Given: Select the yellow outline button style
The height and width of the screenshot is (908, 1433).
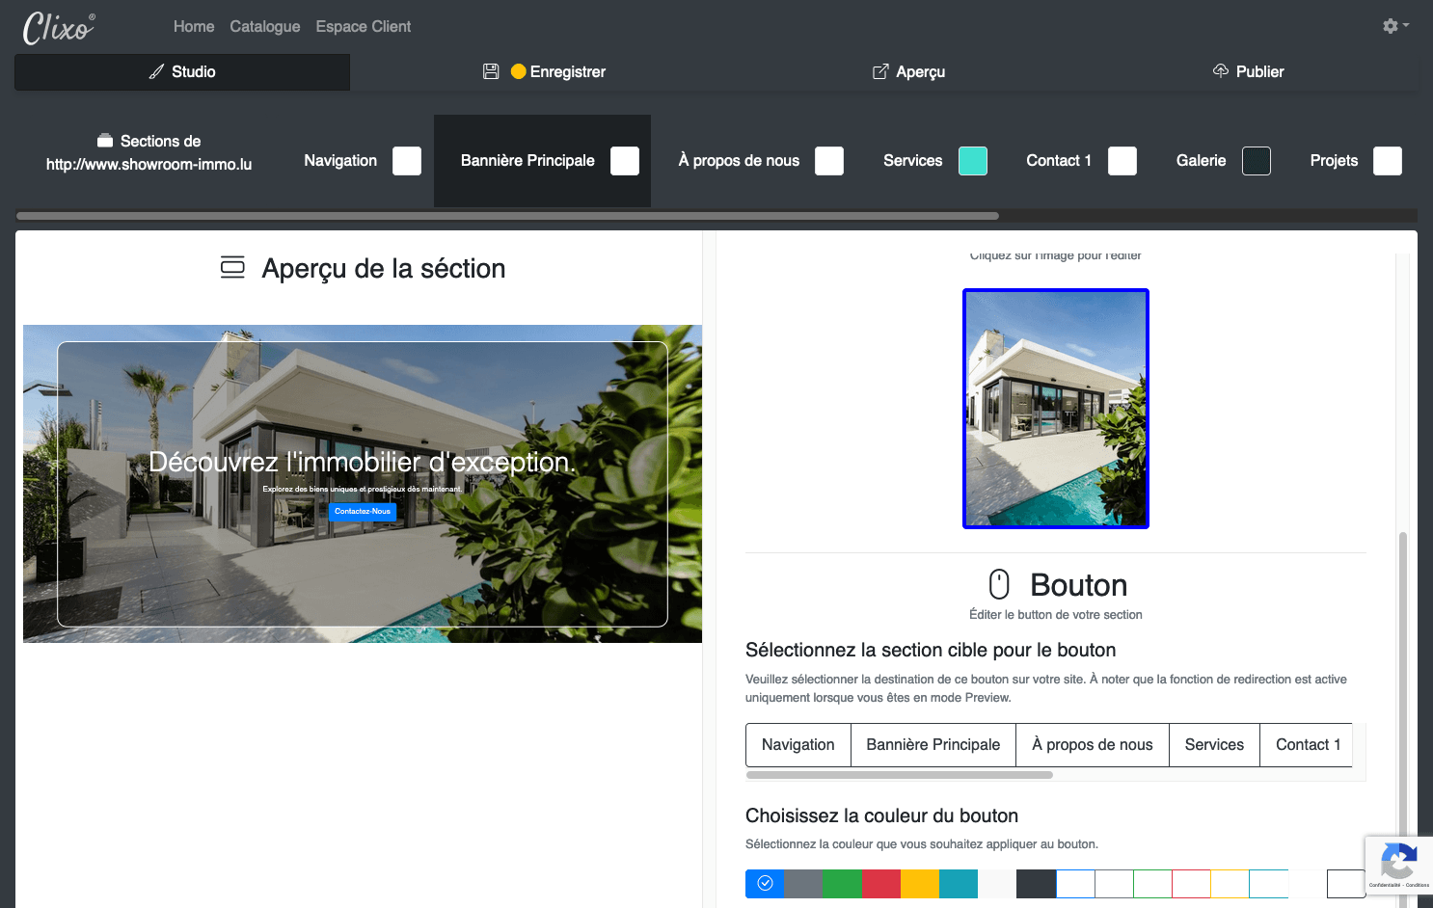Looking at the screenshot, I should tap(1230, 884).
